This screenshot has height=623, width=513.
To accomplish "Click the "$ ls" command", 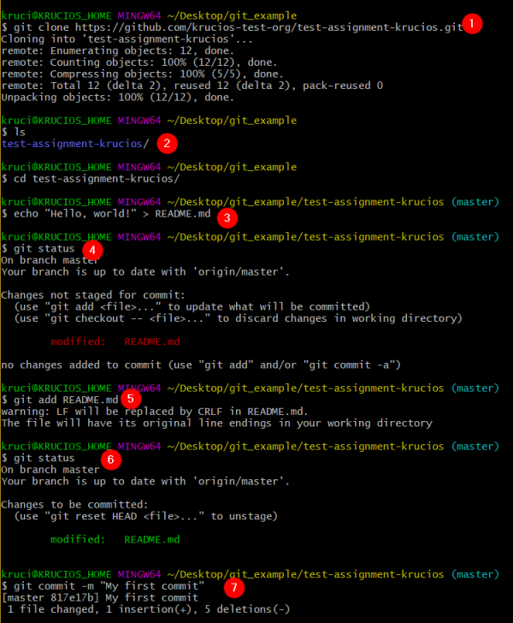I will coord(14,132).
